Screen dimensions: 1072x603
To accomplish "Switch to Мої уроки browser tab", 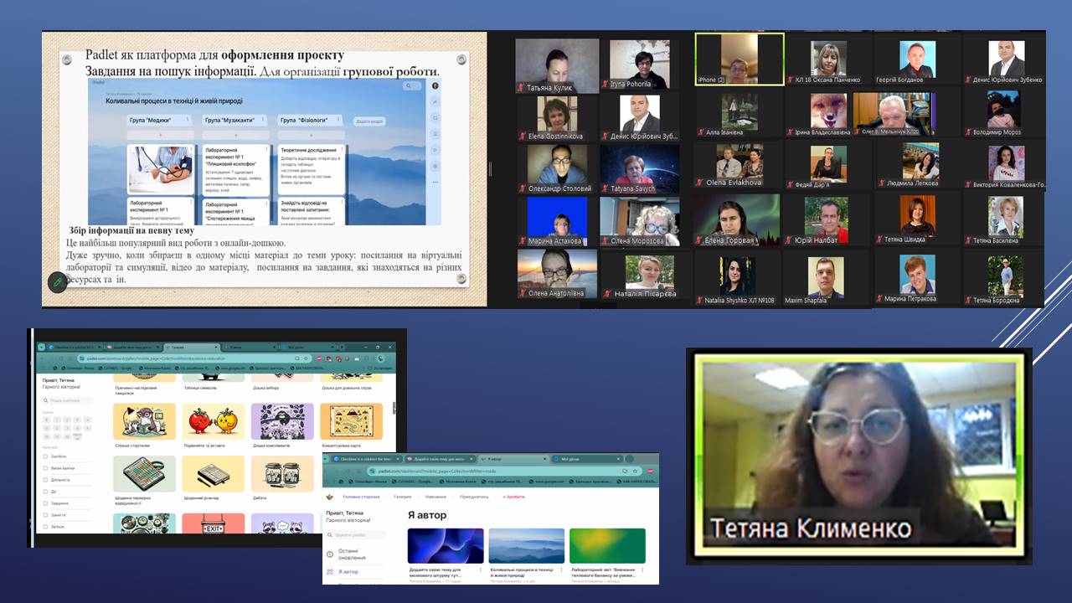I will click(x=587, y=459).
